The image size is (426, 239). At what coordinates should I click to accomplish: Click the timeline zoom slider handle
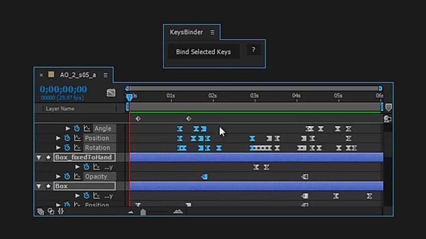click(x=143, y=212)
